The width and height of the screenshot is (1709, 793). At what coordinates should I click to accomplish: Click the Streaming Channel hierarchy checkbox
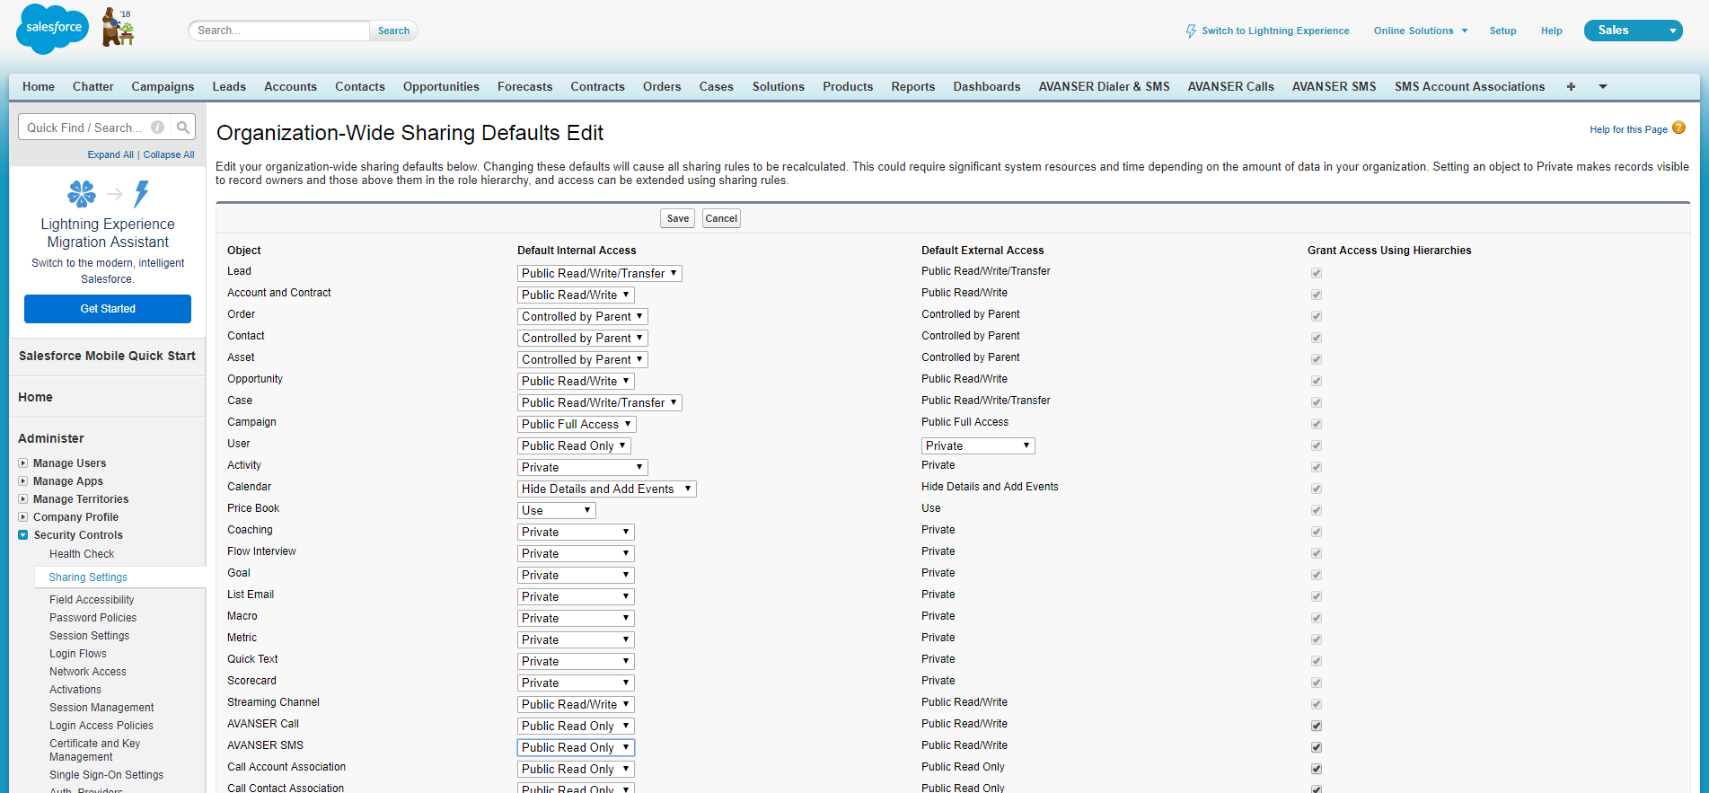point(1317,704)
